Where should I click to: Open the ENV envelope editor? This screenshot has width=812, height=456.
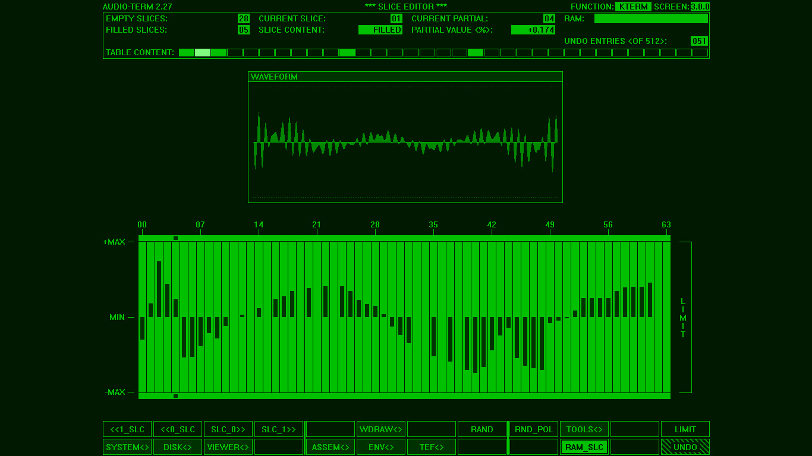coord(380,446)
